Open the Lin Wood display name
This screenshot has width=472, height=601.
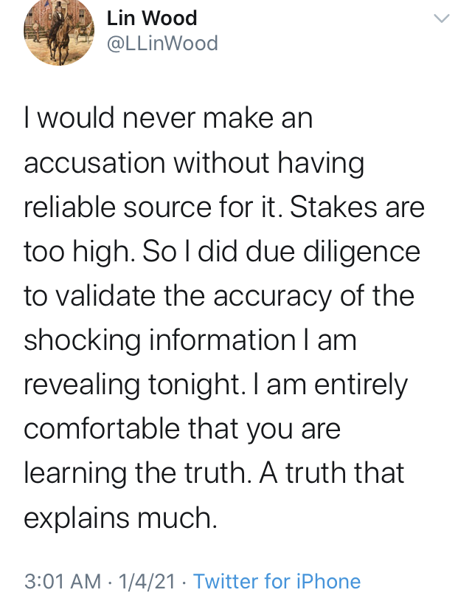click(x=152, y=18)
